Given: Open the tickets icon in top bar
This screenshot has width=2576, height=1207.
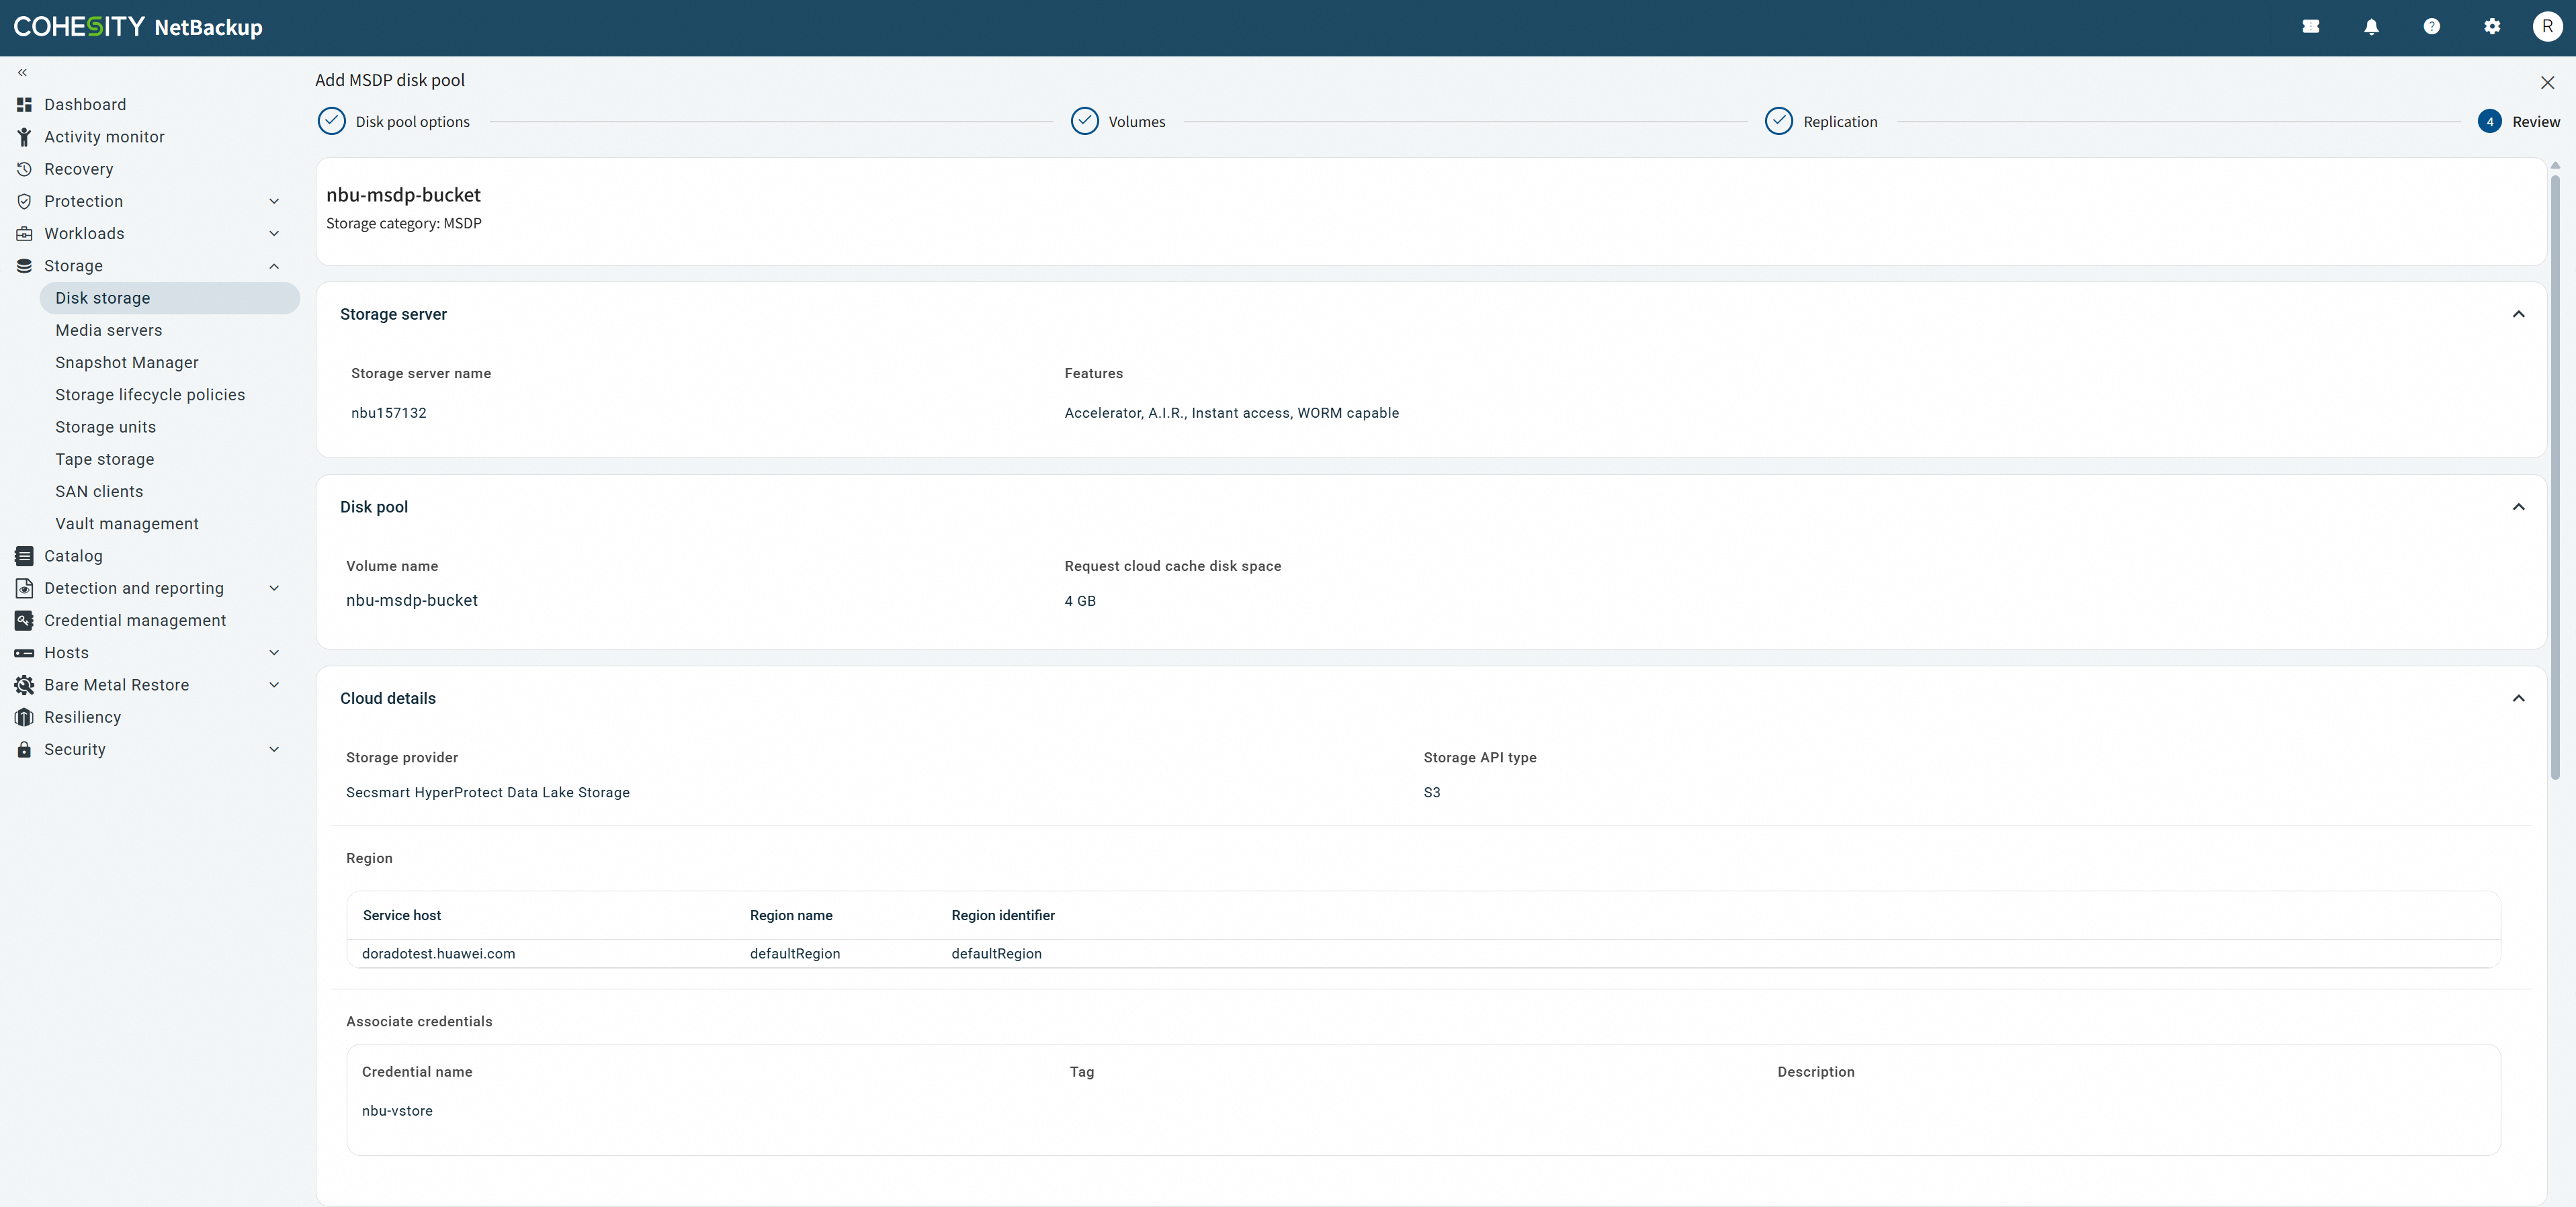Looking at the screenshot, I should [2311, 27].
